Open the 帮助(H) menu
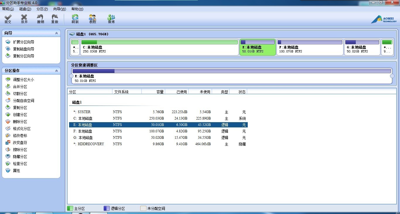The width and height of the screenshot is (400, 214). click(x=77, y=9)
